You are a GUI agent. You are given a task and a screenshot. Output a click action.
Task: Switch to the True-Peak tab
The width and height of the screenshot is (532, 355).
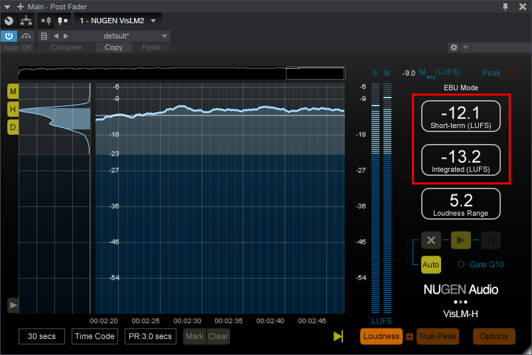(x=437, y=336)
